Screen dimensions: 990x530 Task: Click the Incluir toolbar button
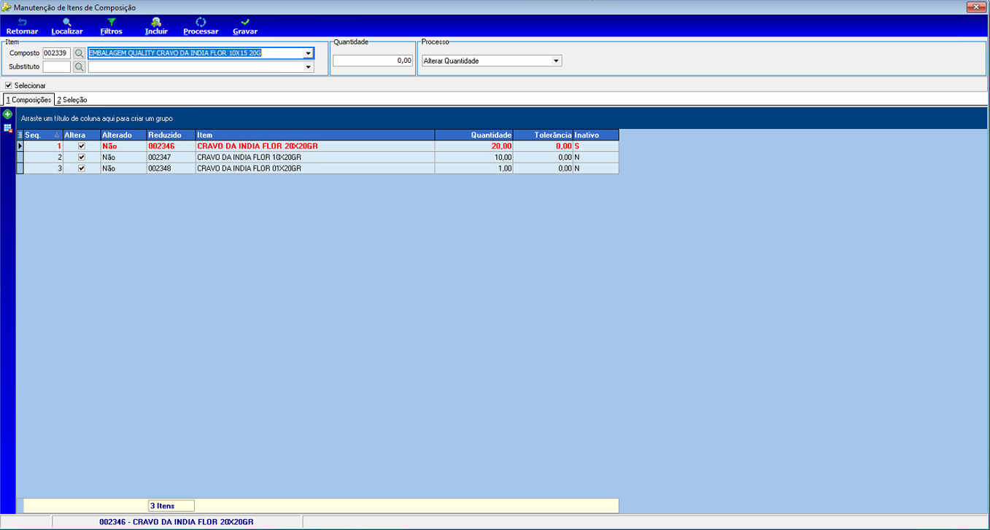point(156,26)
